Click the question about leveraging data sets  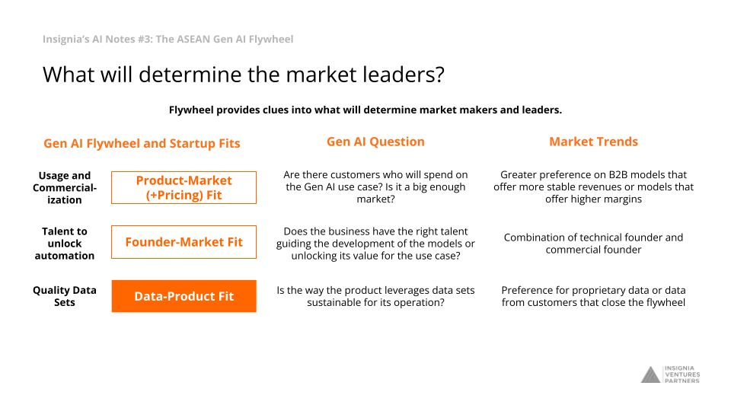375,296
